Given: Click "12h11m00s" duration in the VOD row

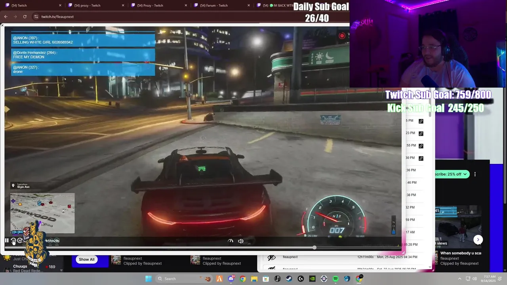Looking at the screenshot, I should tap(366, 257).
